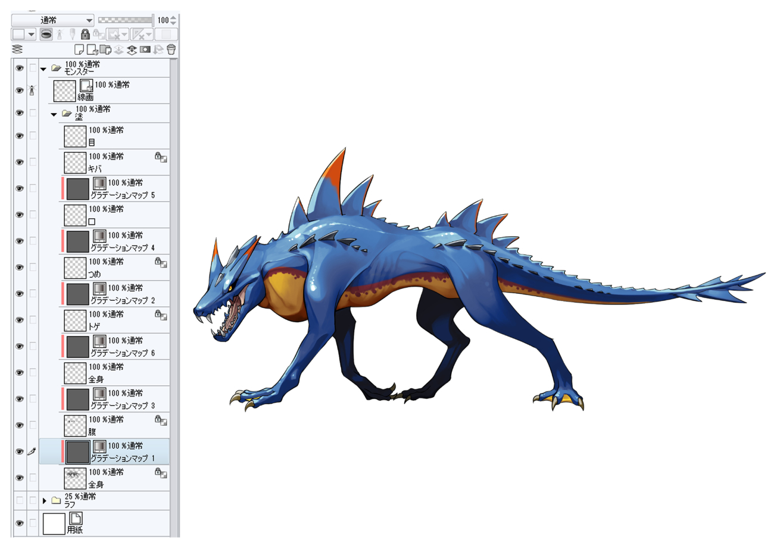Click the Change Layer Color button
The height and width of the screenshot is (550, 774).
166,34
